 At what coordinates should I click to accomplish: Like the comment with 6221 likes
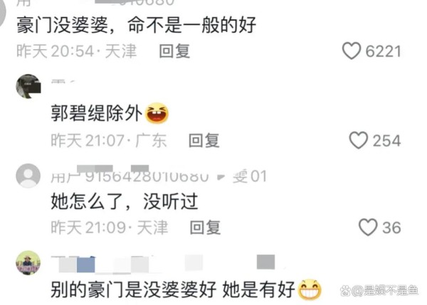tap(352, 51)
